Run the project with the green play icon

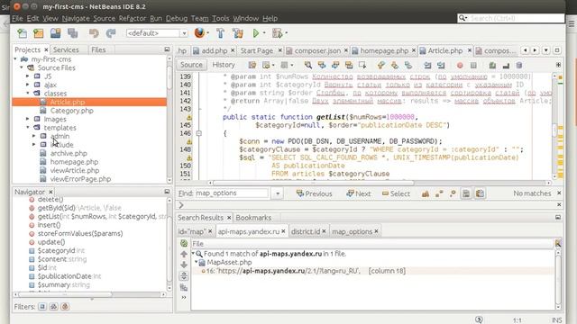pyautogui.click(x=256, y=33)
